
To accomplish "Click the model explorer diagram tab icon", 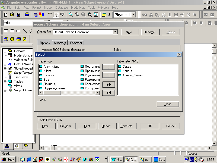I will (7, 146).
